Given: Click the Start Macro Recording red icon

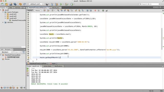Looking at the screenshot, I should [x=95, y=10].
